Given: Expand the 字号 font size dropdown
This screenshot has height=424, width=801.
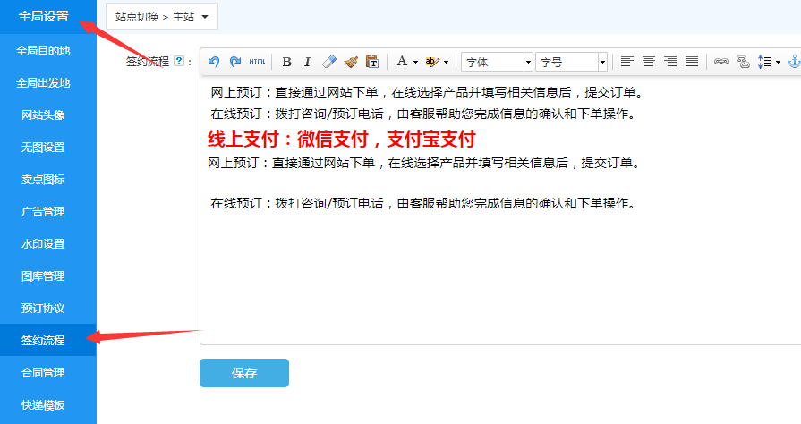Looking at the screenshot, I should coord(602,62).
